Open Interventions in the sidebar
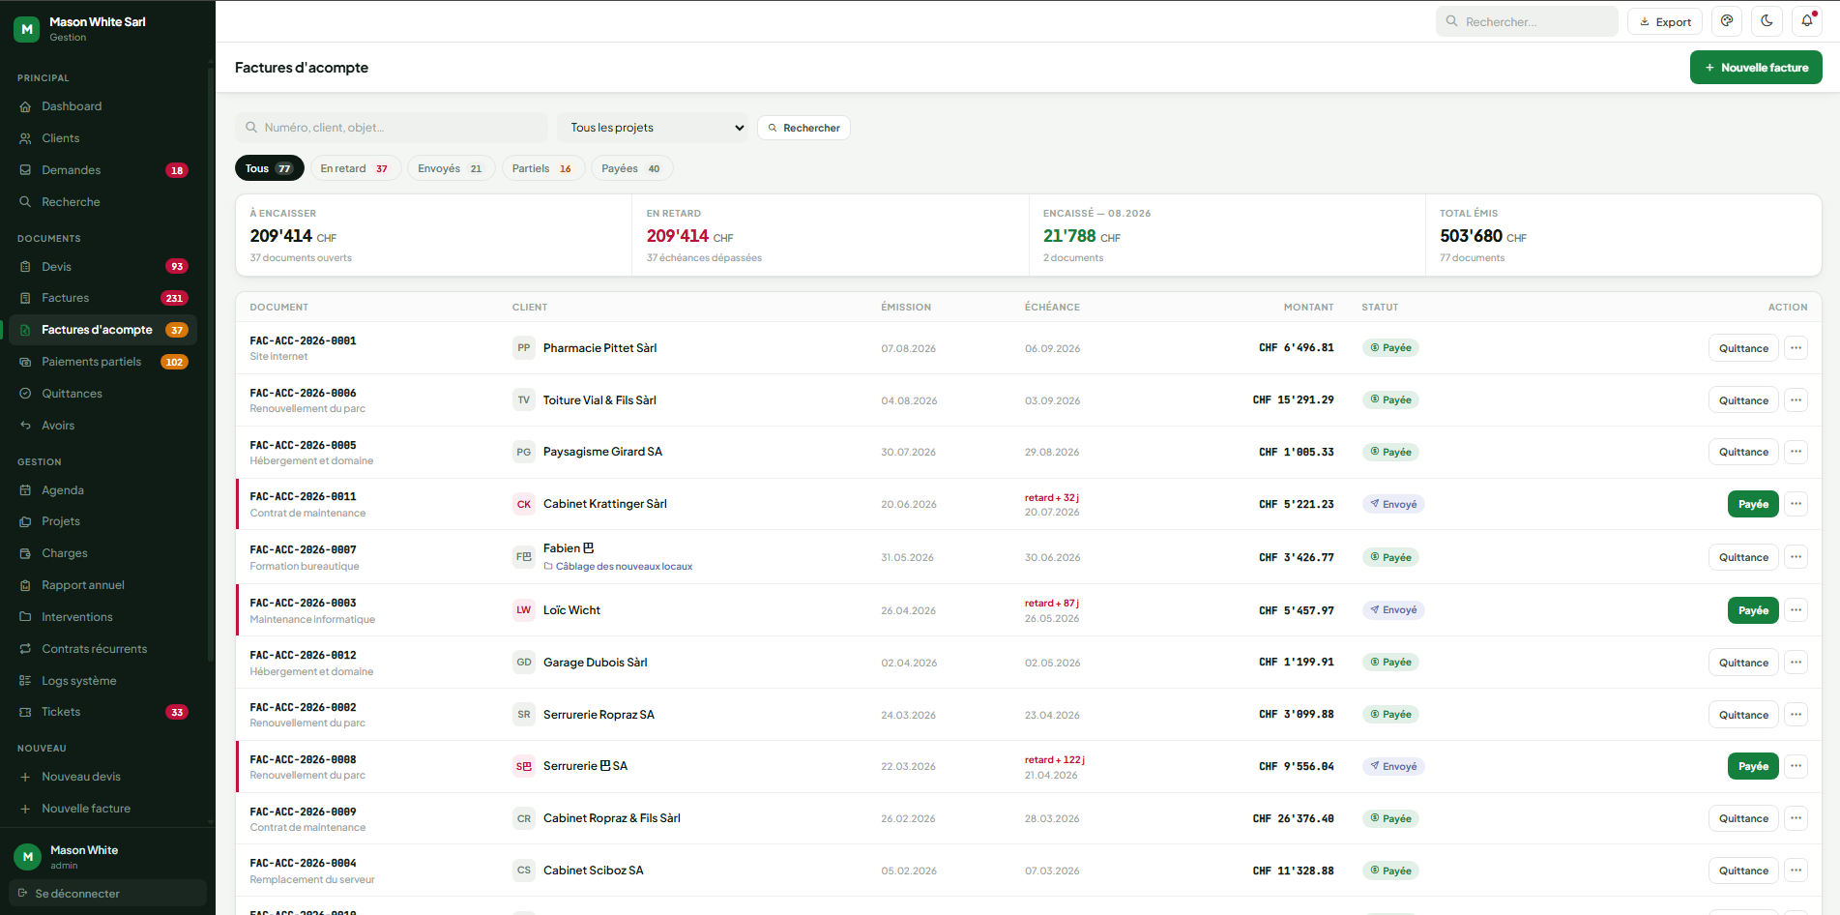 102,617
